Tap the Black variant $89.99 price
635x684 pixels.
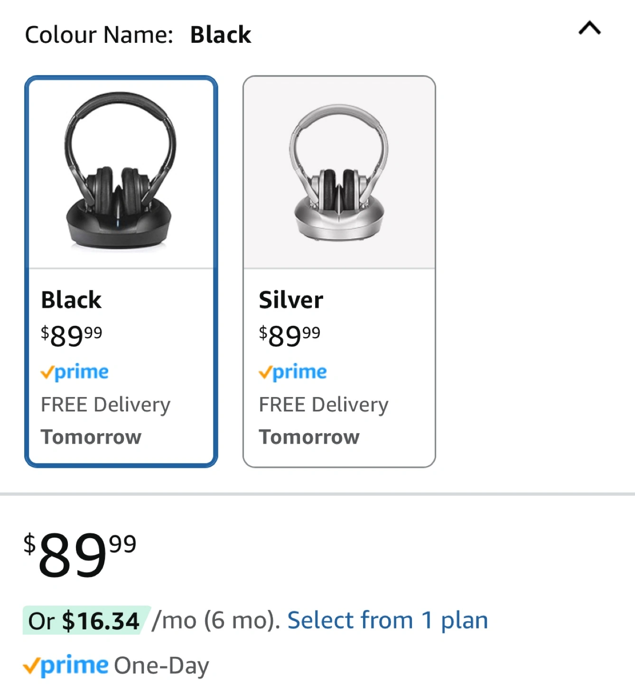click(72, 335)
